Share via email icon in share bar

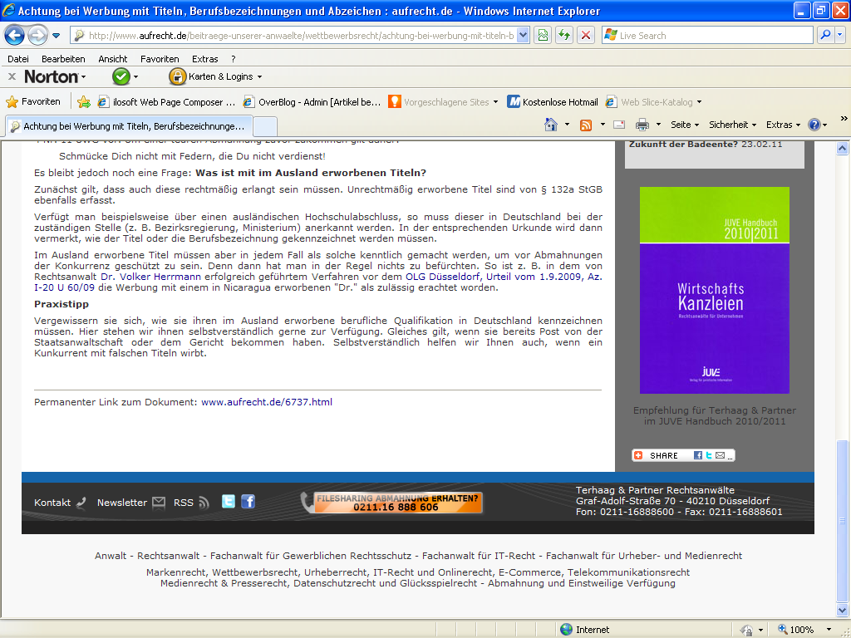pos(721,456)
